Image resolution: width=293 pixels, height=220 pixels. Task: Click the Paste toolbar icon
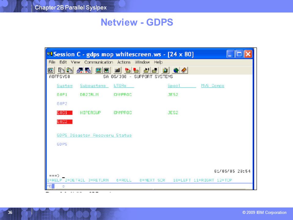coord(69,70)
